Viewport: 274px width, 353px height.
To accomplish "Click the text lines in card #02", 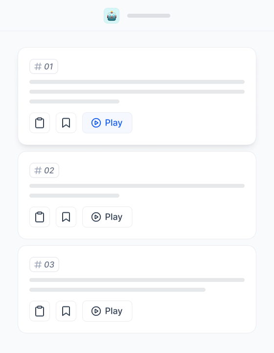I will (x=137, y=191).
